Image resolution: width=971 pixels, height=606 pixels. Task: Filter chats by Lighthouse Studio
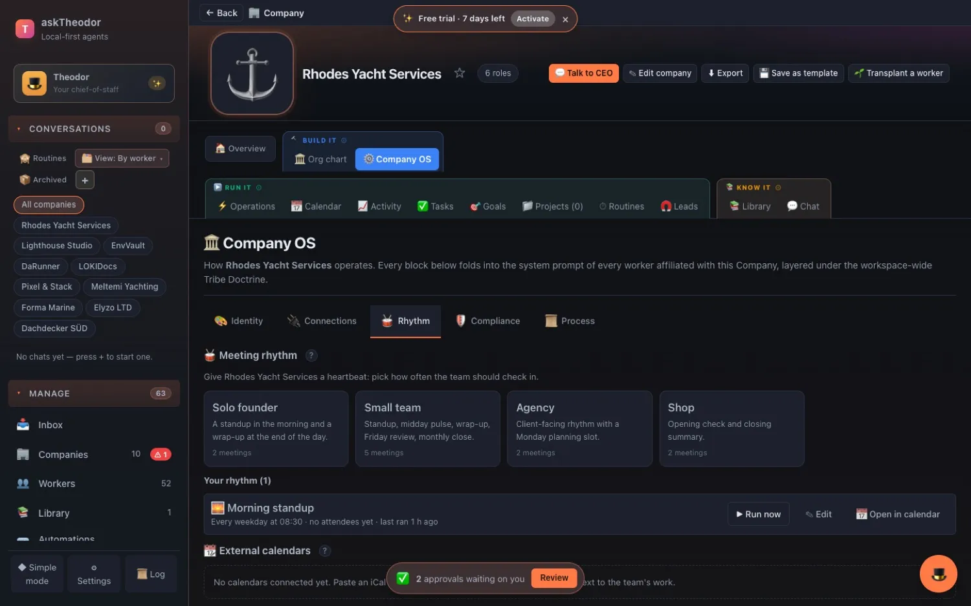pos(57,246)
